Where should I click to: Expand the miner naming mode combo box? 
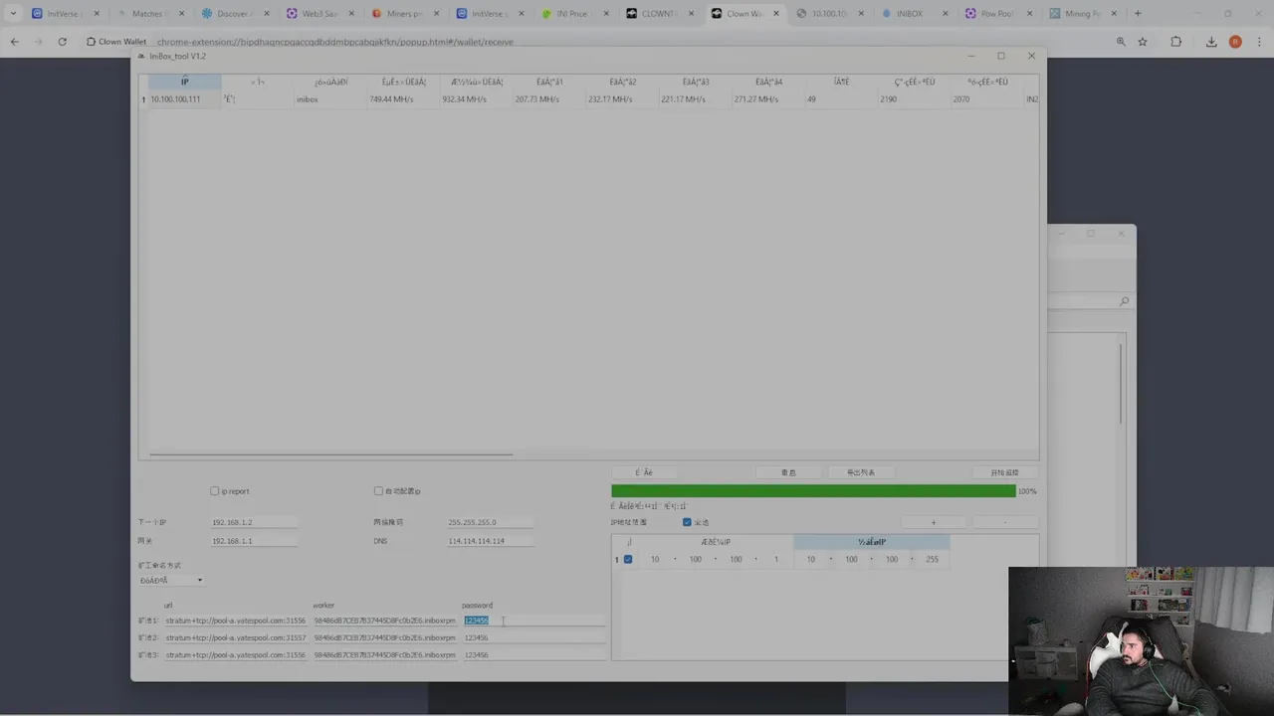[171, 581]
